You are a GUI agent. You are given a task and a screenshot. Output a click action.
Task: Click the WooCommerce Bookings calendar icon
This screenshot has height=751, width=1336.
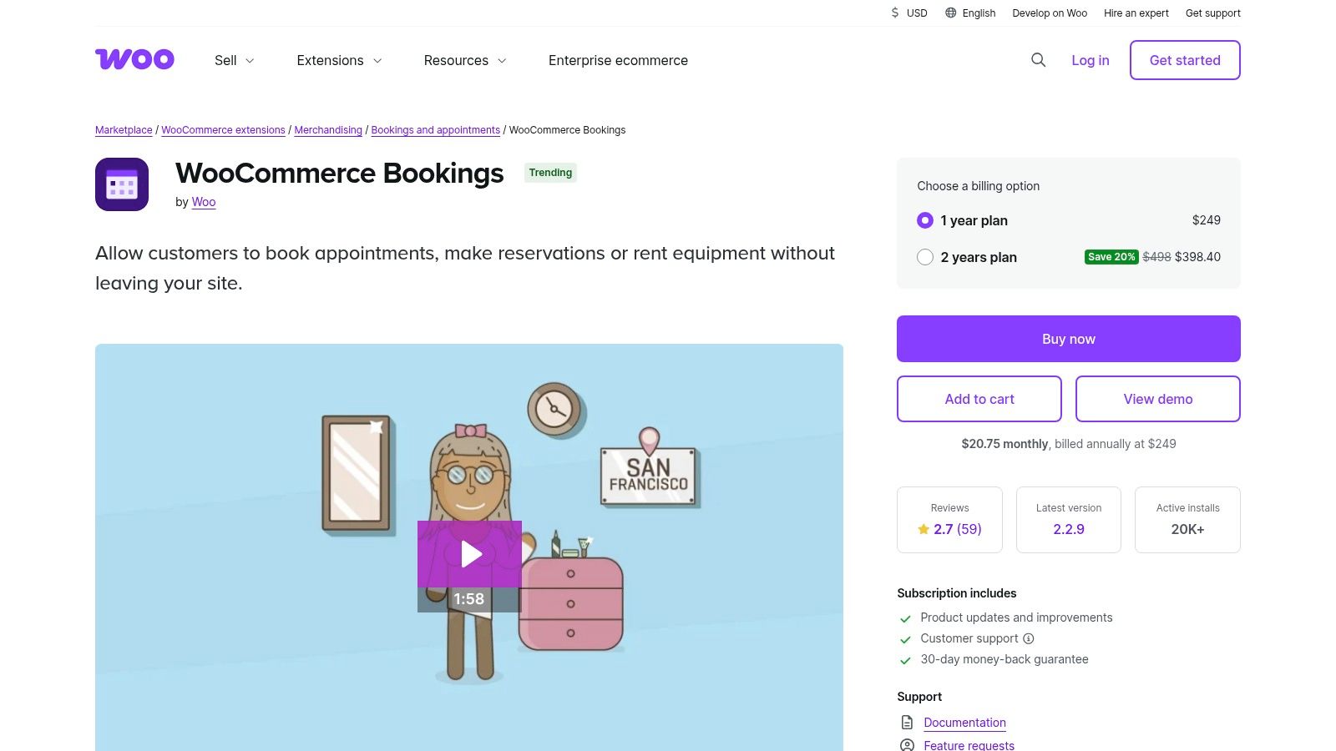(x=122, y=184)
